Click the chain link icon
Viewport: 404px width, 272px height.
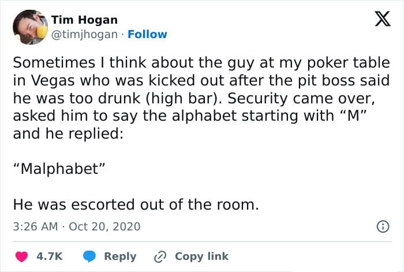tap(160, 257)
